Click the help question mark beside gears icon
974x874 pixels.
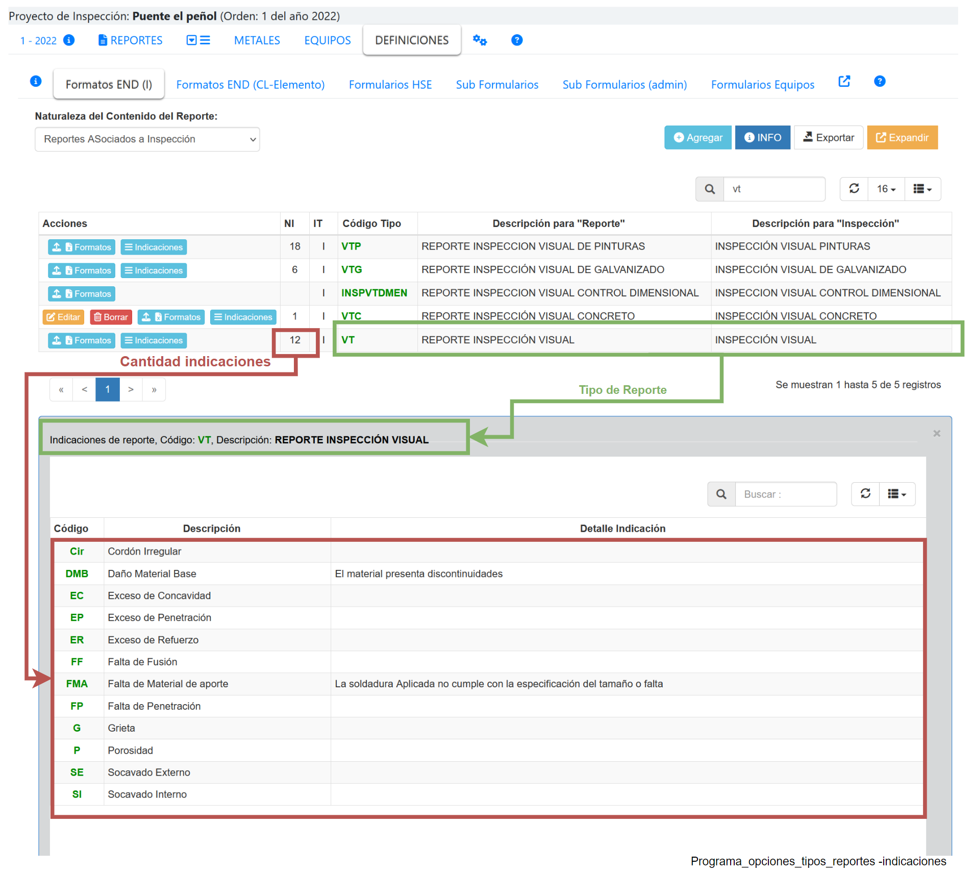[x=516, y=40]
